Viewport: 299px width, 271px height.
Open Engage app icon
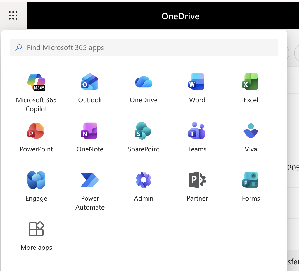point(36,180)
